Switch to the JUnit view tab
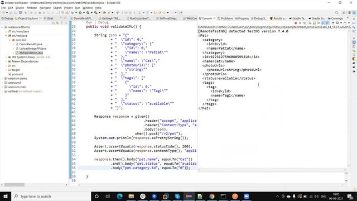 [x=49, y=18]
